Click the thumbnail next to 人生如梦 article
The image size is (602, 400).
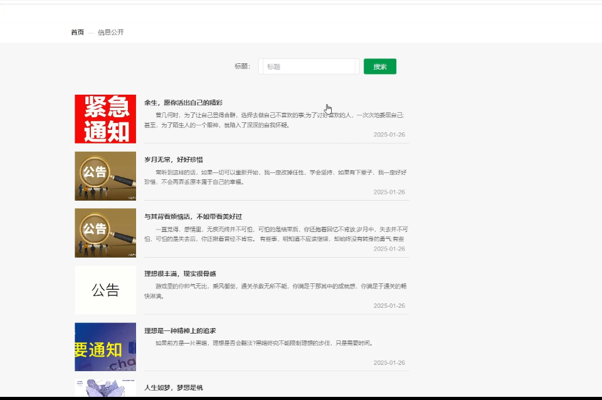tap(105, 387)
